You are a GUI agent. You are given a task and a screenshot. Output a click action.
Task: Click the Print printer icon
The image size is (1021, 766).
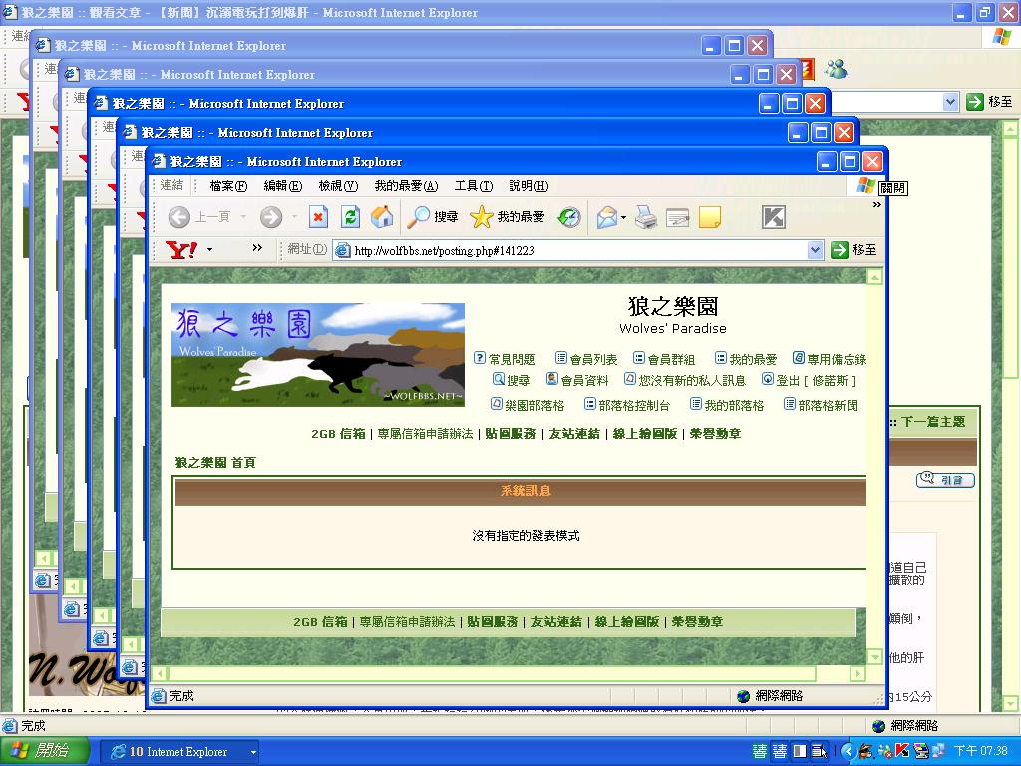pos(646,217)
